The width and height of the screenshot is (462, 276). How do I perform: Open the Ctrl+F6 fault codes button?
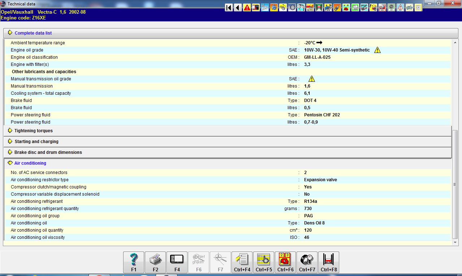(x=285, y=262)
